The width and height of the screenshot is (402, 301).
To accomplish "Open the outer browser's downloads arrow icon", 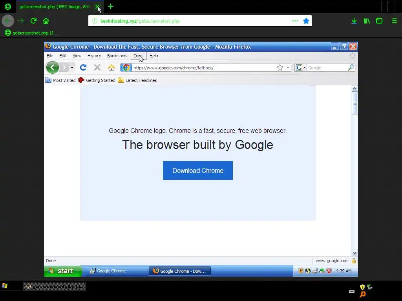I will pos(354,21).
